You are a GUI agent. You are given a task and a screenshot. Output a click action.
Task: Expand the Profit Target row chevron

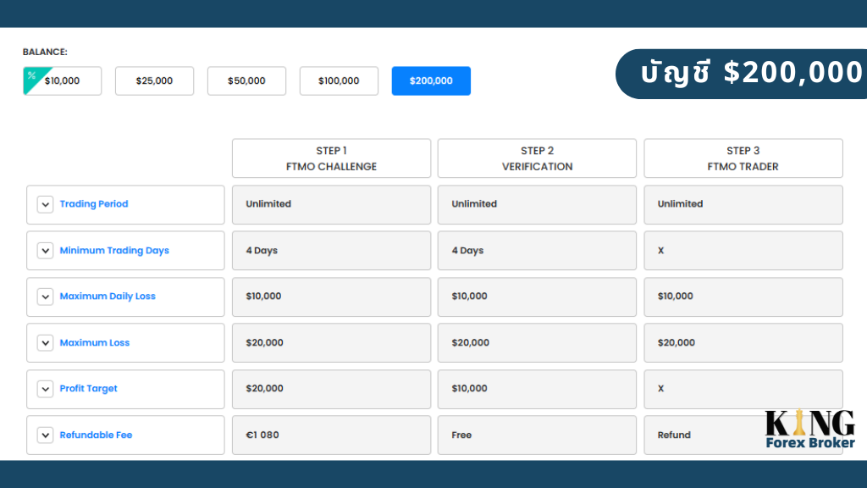[x=46, y=389]
